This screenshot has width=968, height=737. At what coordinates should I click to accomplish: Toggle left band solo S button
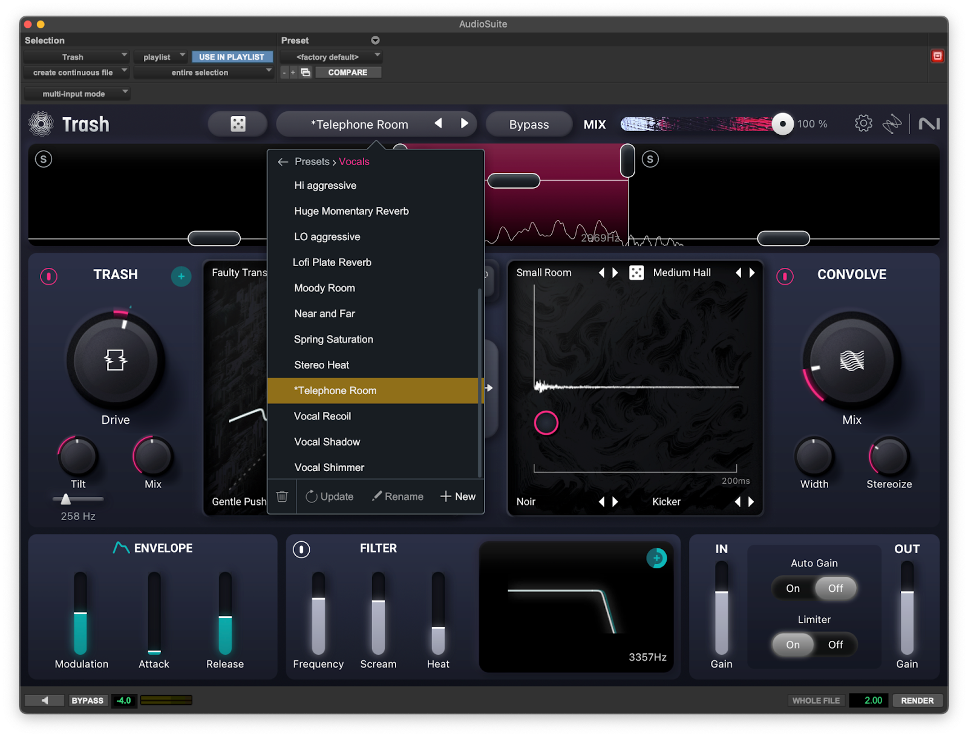tap(44, 159)
